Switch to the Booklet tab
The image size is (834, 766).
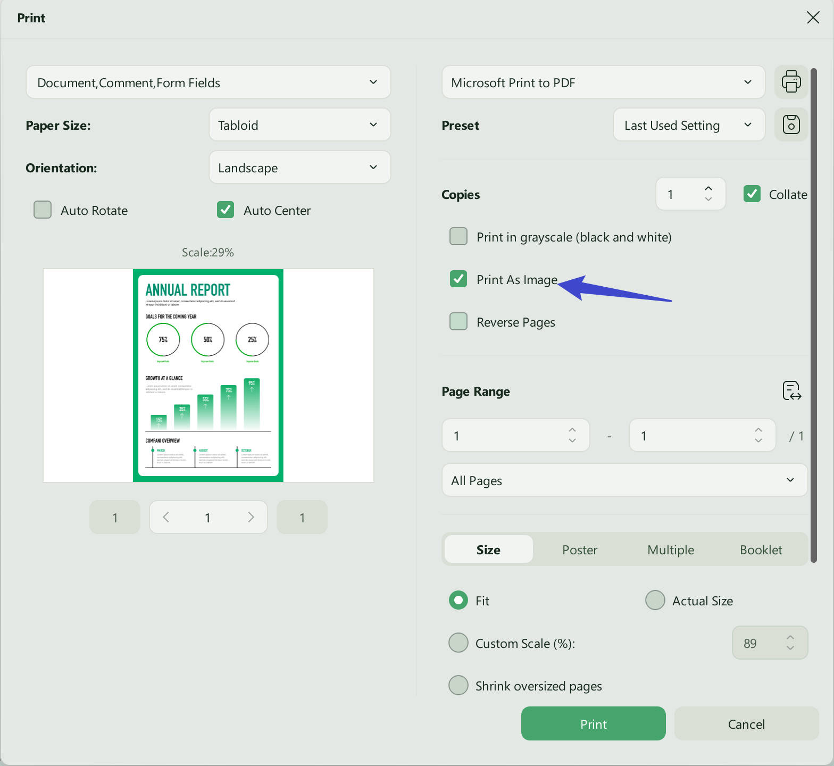point(761,549)
